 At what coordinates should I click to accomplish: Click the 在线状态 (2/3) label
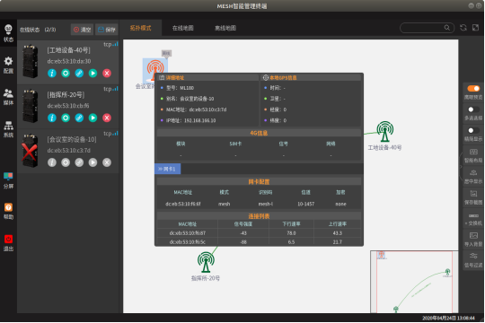(x=38, y=30)
